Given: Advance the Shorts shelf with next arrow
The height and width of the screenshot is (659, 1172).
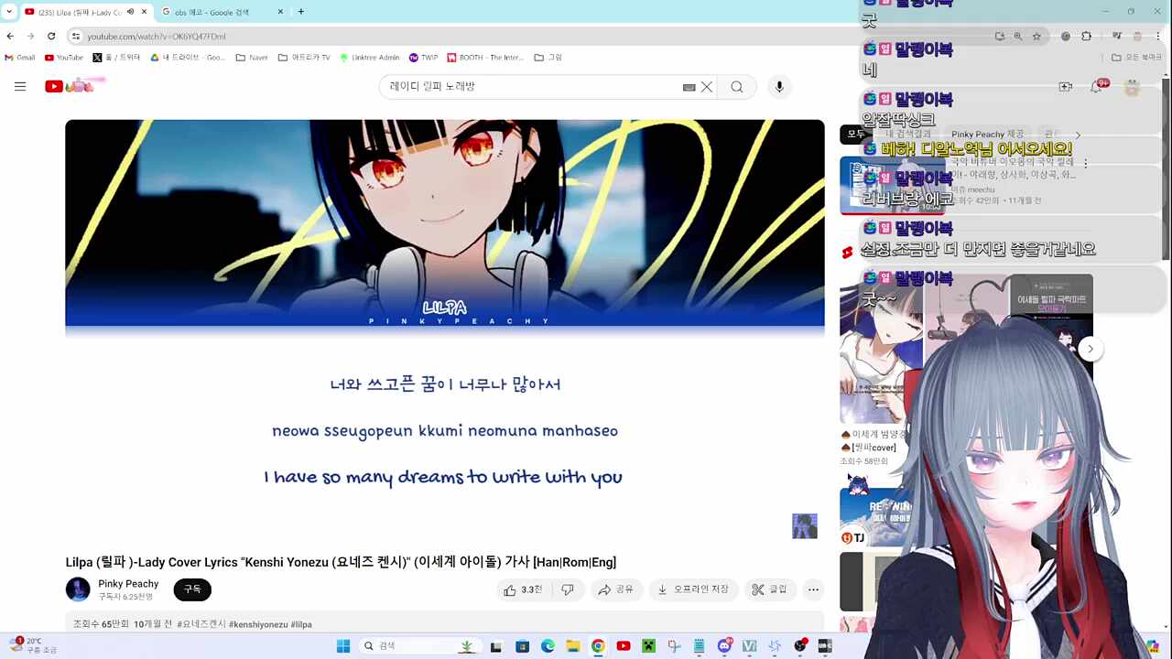Looking at the screenshot, I should click(x=1090, y=349).
